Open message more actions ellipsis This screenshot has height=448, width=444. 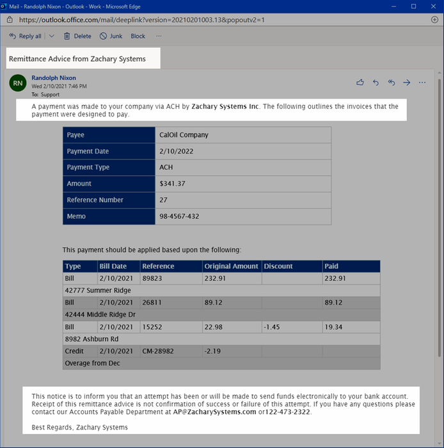422,83
